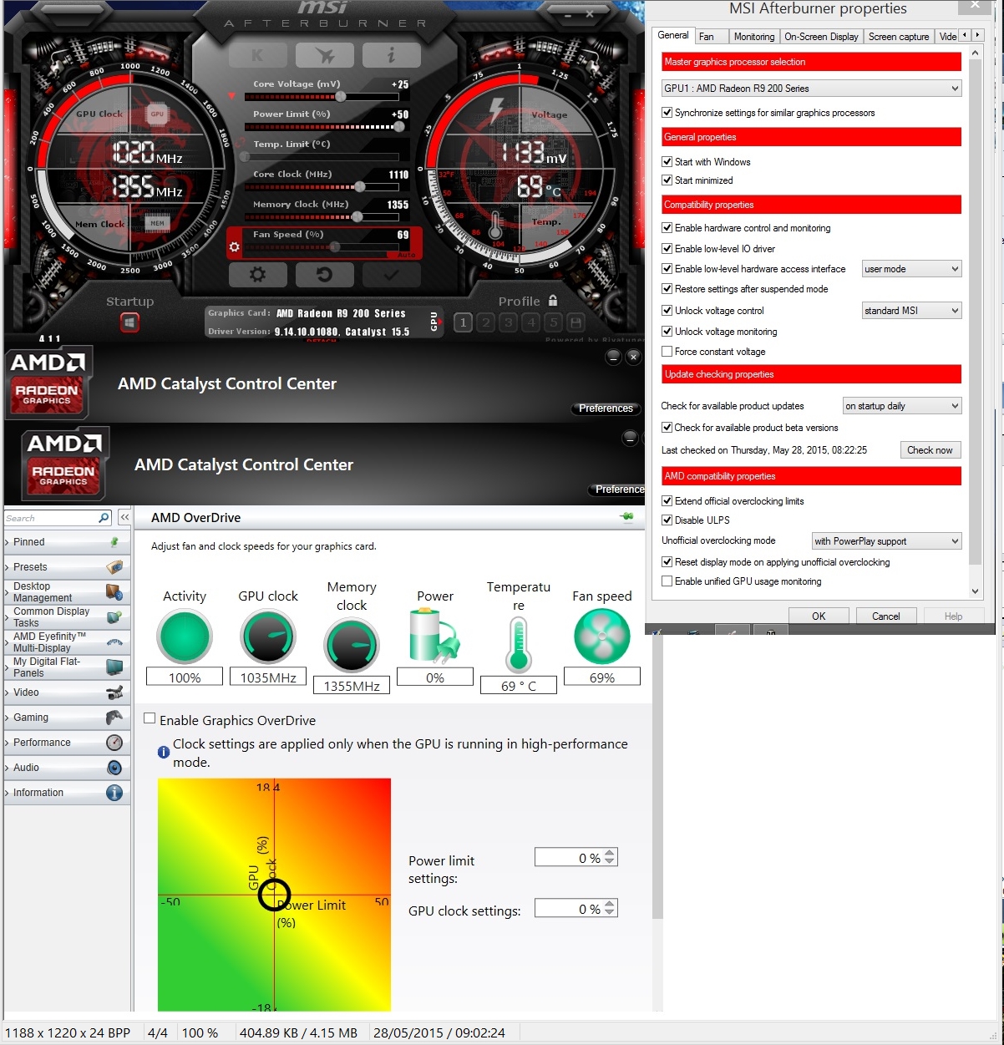1004x1045 pixels.
Task: Open the On-Screen Display tab
Action: [x=821, y=37]
